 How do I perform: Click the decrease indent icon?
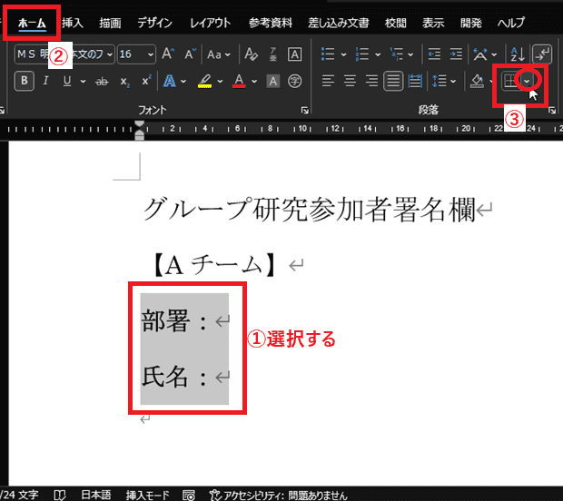[433, 54]
